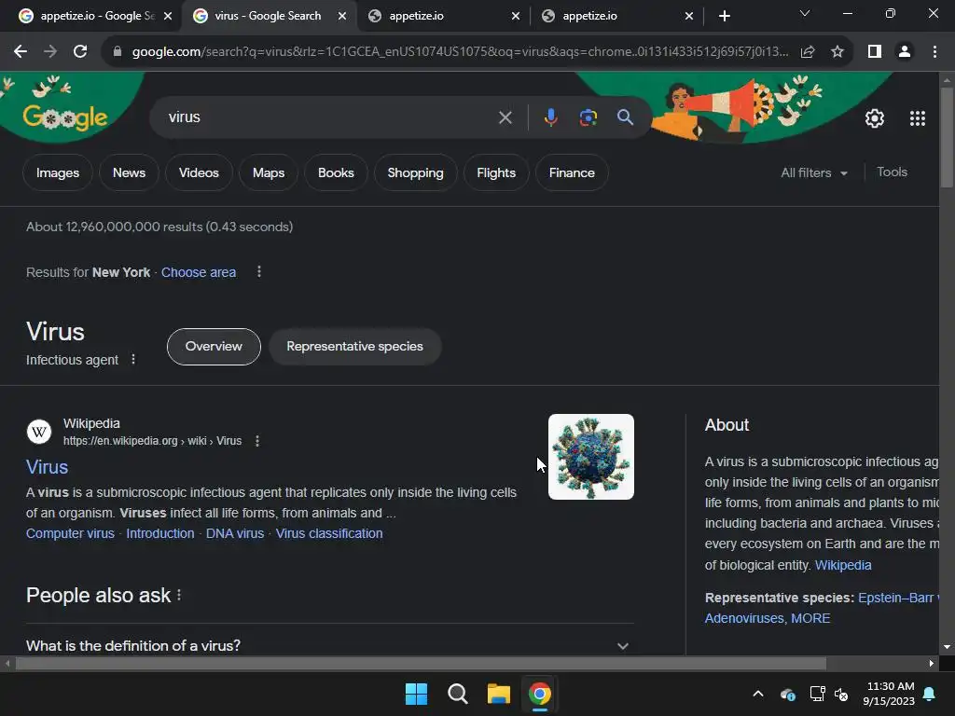
Task: Search by image with Google Lens
Action: click(588, 117)
